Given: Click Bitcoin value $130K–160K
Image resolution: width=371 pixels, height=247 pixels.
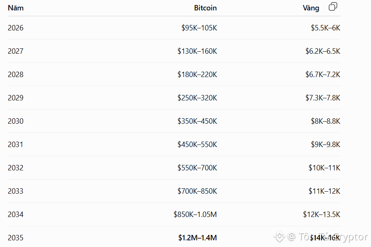Looking at the screenshot, I should 197,51.
